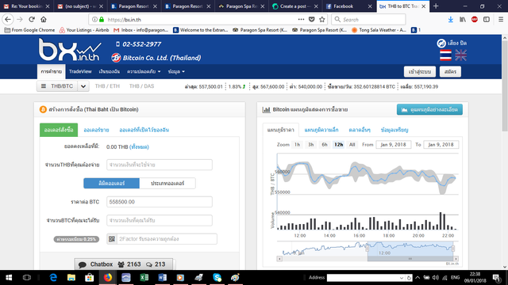This screenshot has width=508, height=285.
Task: Open Windows Start menu
Action: click(x=9, y=278)
